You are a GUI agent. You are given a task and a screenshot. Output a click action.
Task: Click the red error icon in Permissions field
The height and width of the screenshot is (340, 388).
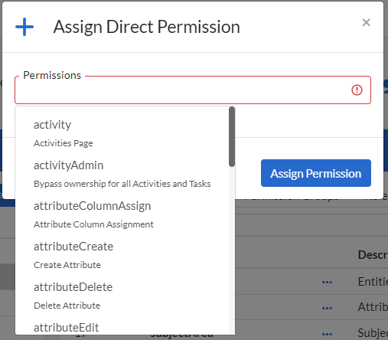(357, 90)
